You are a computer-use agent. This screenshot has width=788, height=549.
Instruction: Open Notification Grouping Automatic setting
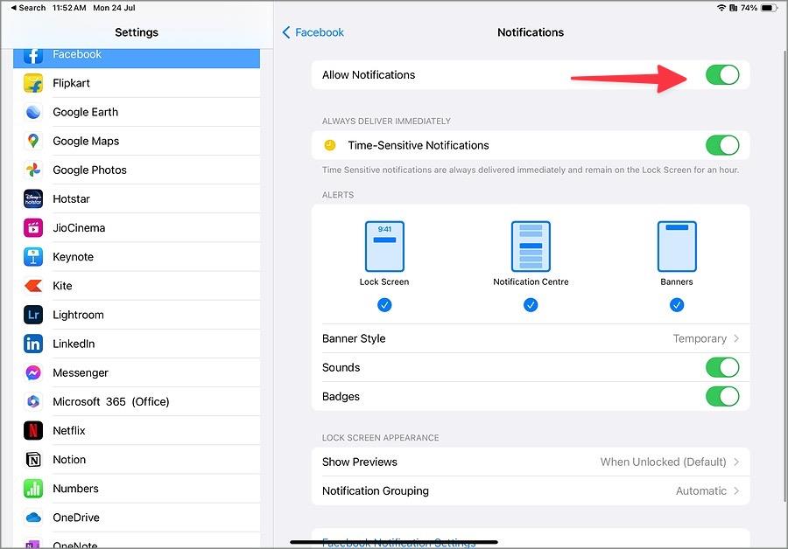pos(531,490)
